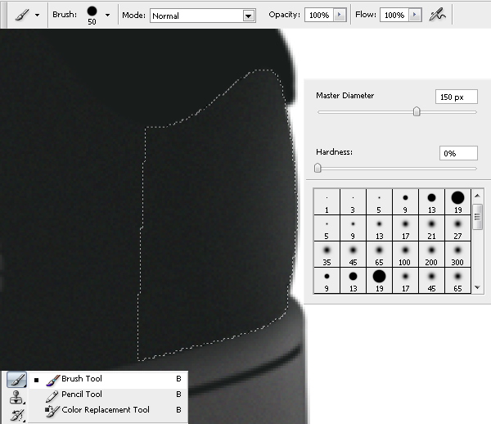Viewport: 491px width, 424px height.
Task: Select the 9 brush in fourth row
Action: 327,281
